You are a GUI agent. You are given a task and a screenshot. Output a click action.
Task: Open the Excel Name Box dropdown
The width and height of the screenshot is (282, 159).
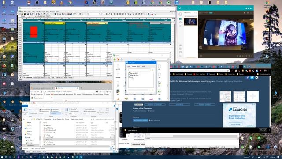29,16
